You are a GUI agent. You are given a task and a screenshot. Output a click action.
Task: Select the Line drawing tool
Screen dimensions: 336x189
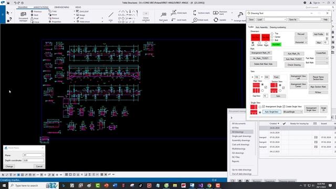(111, 17)
